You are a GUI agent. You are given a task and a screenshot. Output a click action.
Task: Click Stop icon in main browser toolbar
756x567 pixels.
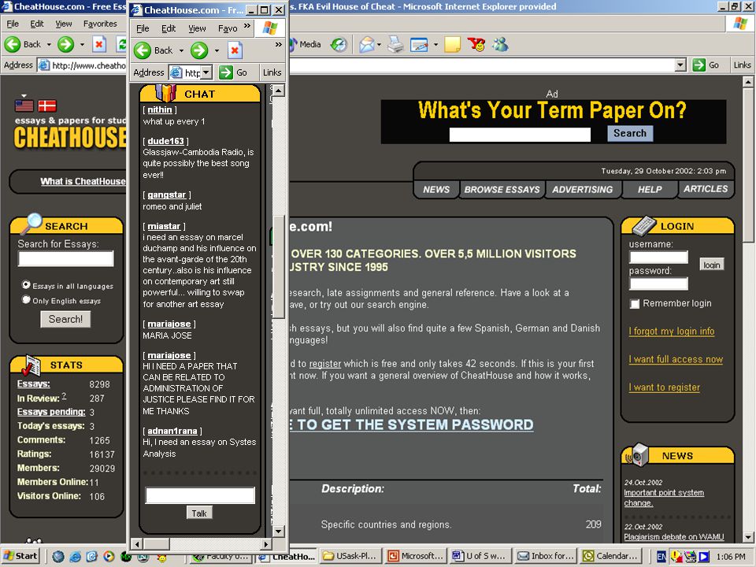[99, 44]
